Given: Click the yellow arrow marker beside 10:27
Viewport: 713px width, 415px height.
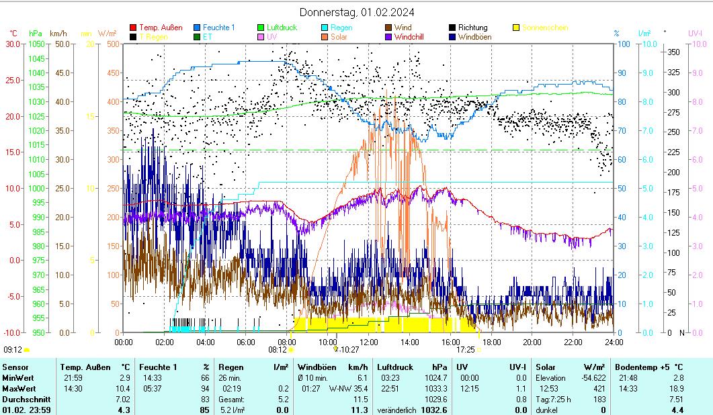Looking at the screenshot, I should [x=336, y=349].
